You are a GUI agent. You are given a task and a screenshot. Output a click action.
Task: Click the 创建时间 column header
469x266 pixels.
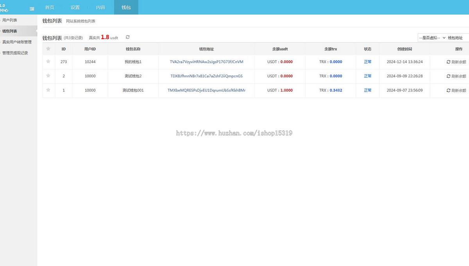[405, 49]
